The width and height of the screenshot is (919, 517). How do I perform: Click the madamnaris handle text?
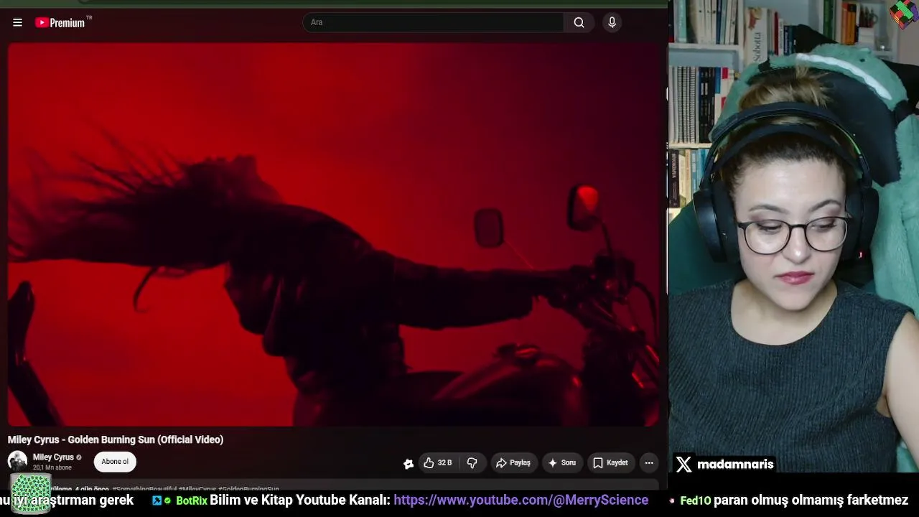(x=735, y=465)
